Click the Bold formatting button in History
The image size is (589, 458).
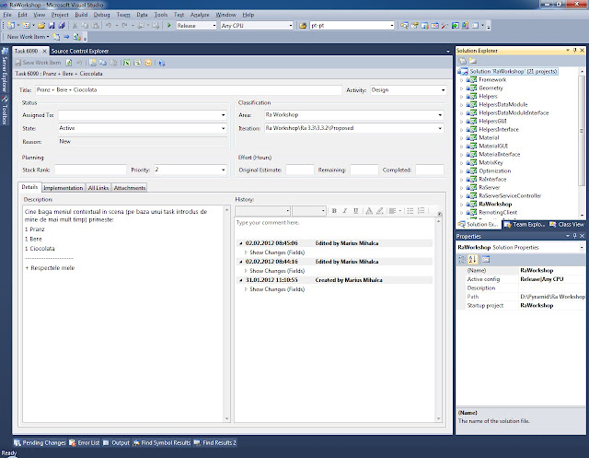tap(334, 211)
